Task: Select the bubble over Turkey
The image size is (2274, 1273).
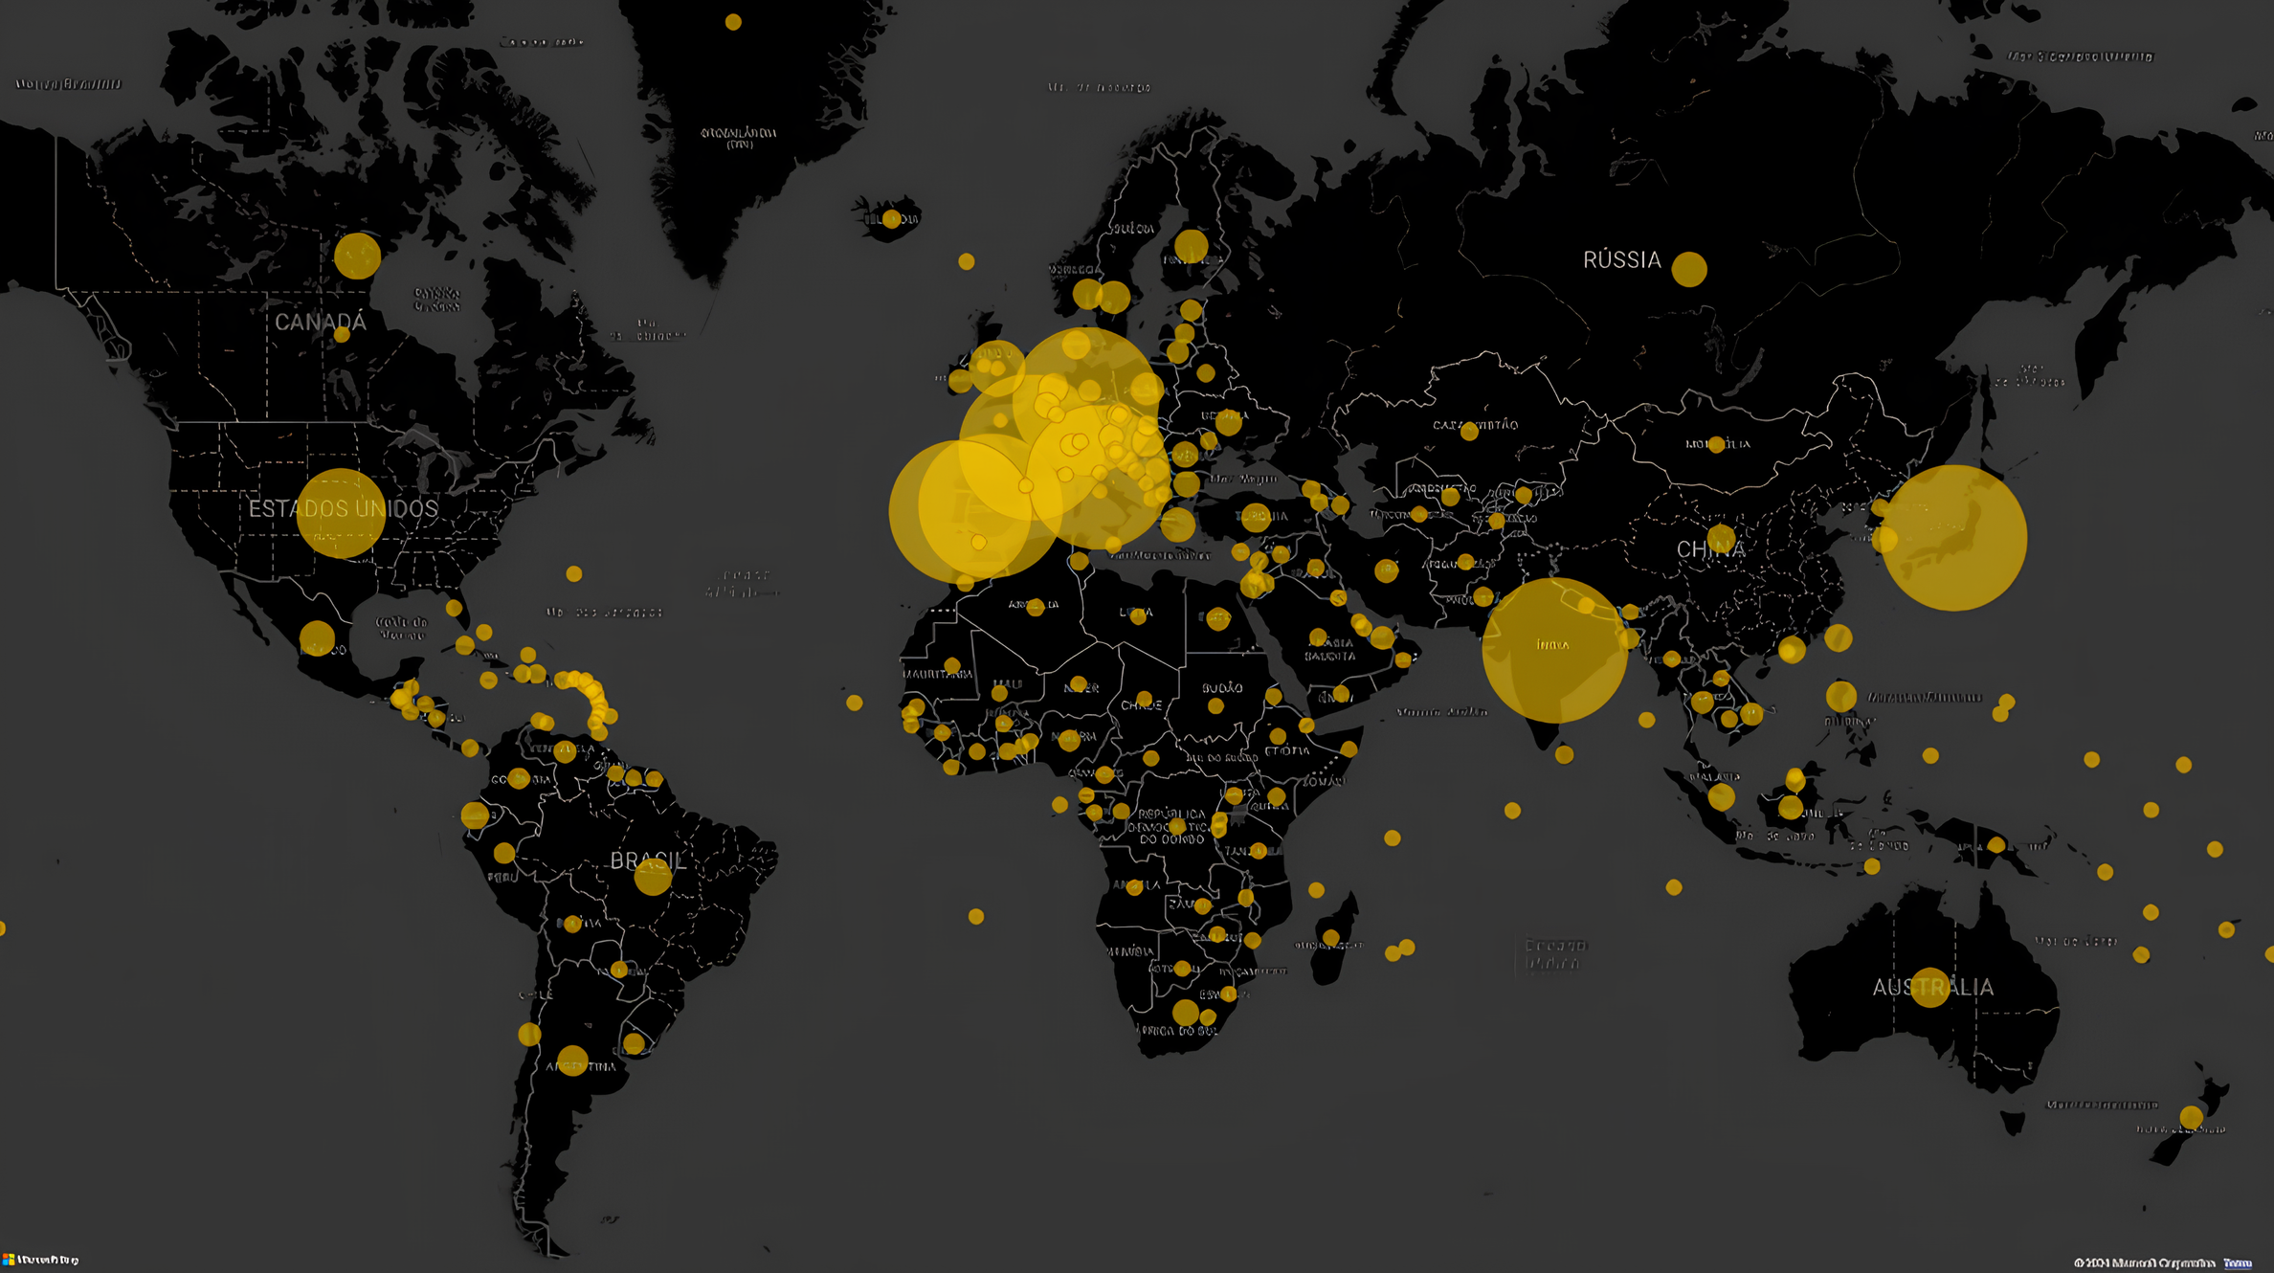Action: click(1256, 518)
